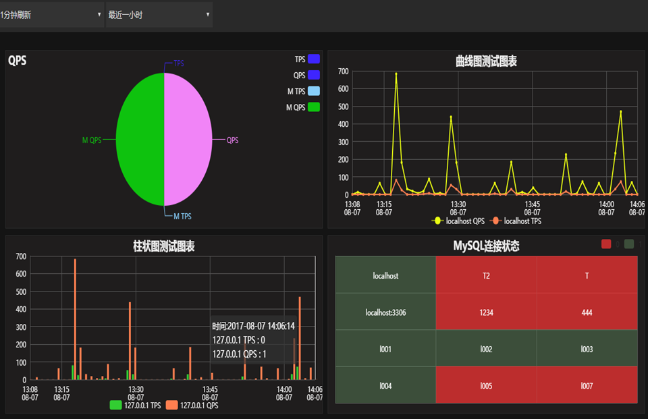Image resolution: width=648 pixels, height=419 pixels.
Task: Click the 13:15 axis label on the bar chart
Action: [61, 393]
